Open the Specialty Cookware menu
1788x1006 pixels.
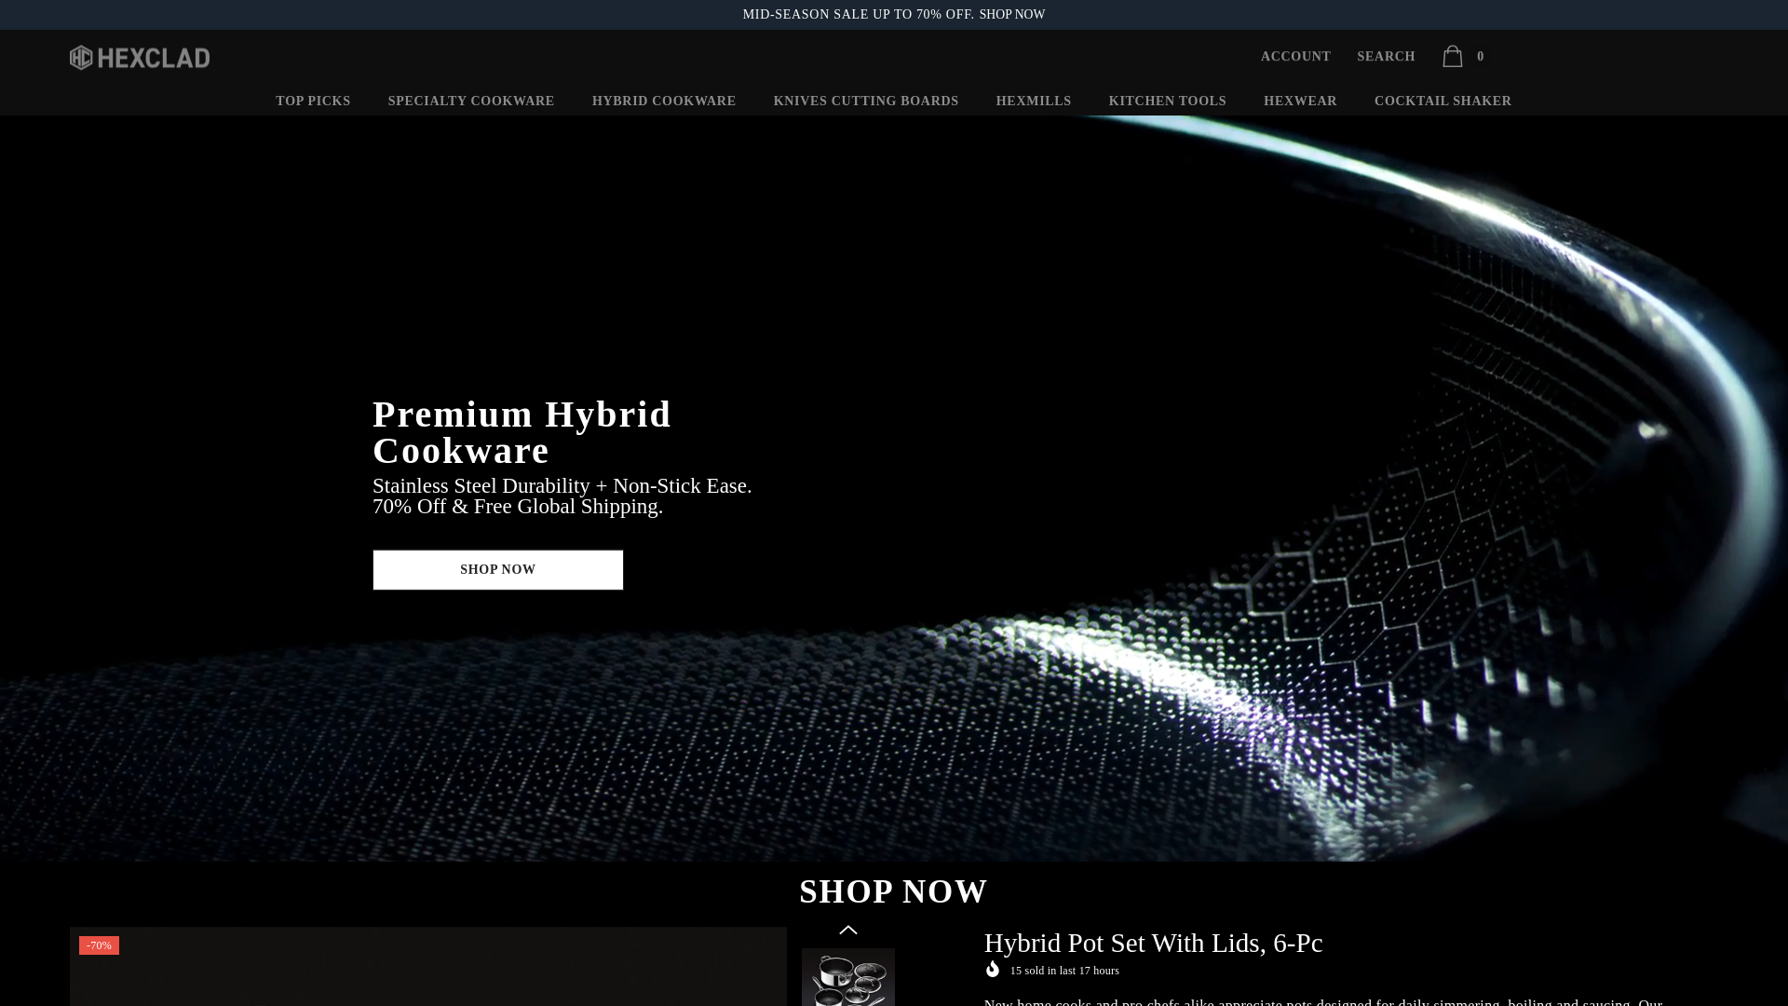471,101
